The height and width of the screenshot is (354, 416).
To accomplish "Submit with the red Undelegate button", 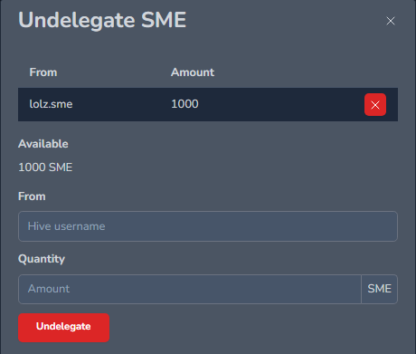I will 63,328.
